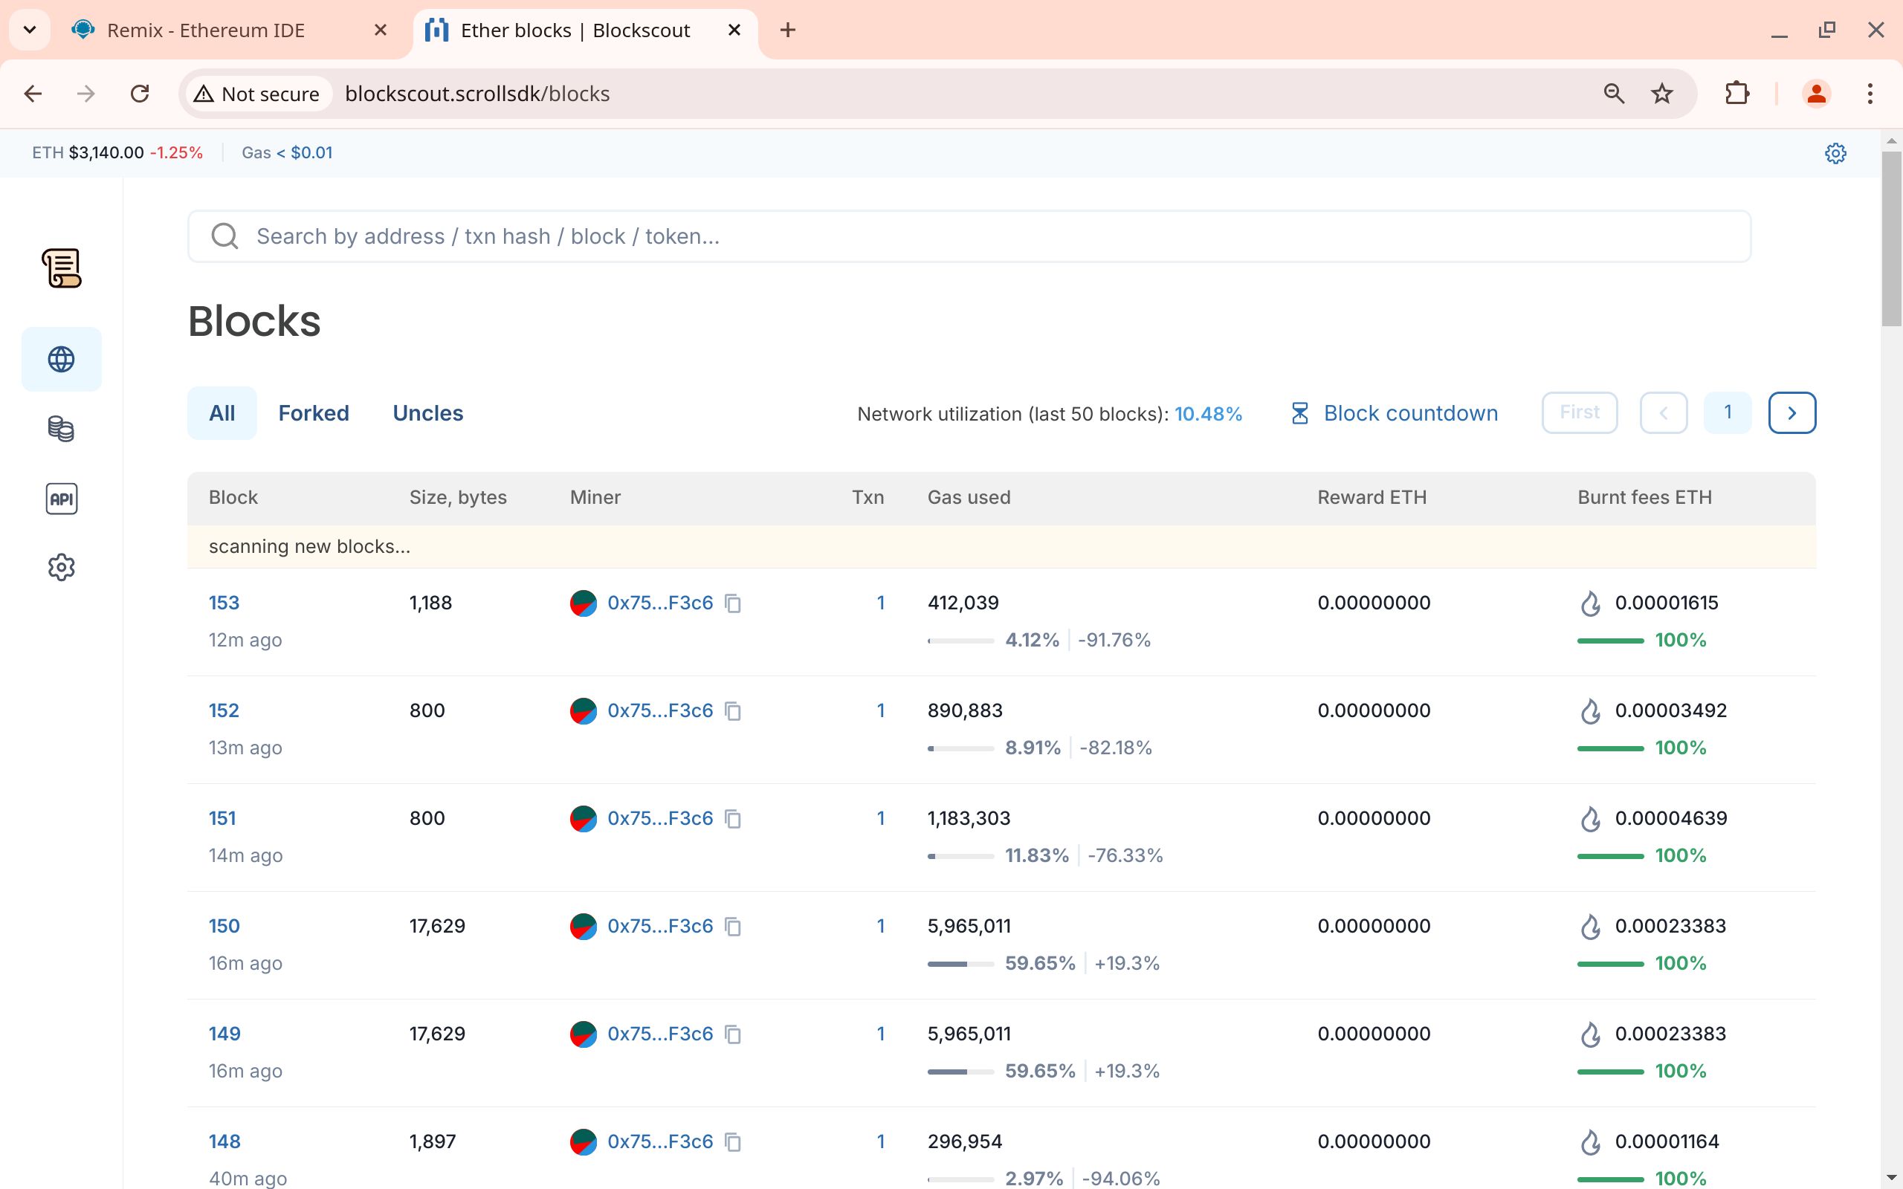Click the gas used value 412,039
Viewport: 1903px width, 1189px height.
tap(963, 603)
